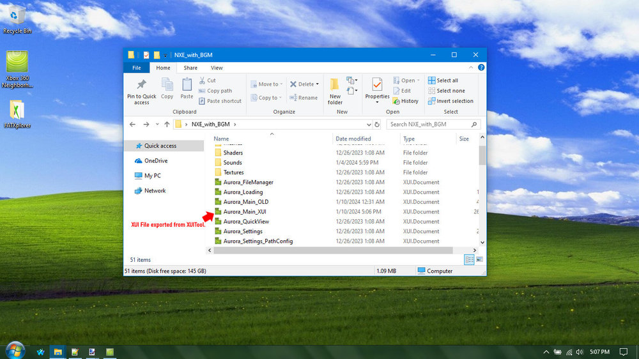Click the Properties checkmark title bar icon

[146, 55]
